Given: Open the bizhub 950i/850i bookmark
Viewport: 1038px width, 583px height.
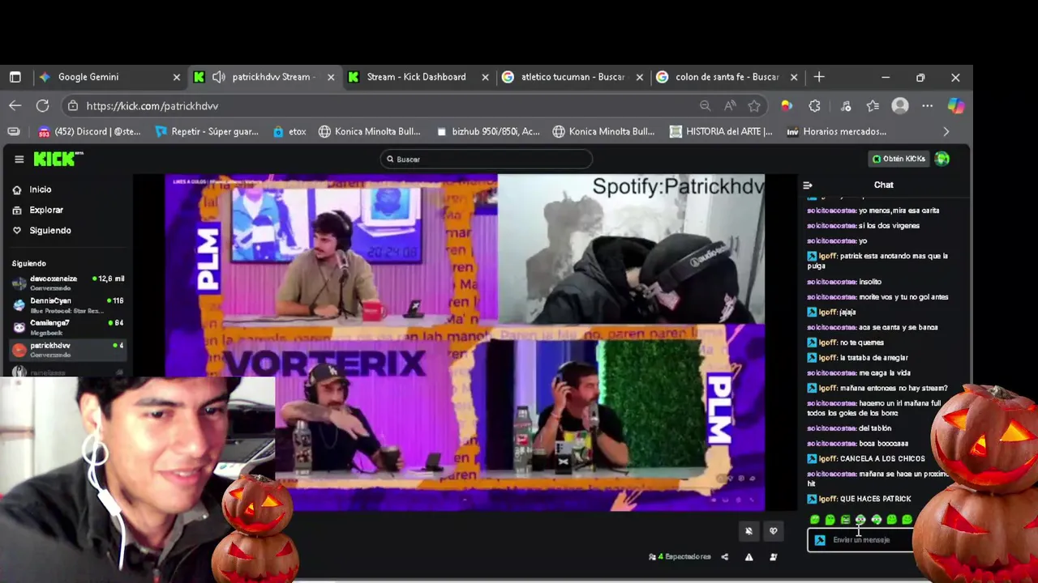Looking at the screenshot, I should (487, 131).
